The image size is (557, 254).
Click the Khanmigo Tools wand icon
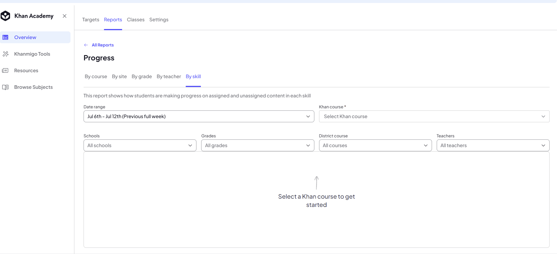click(5, 54)
